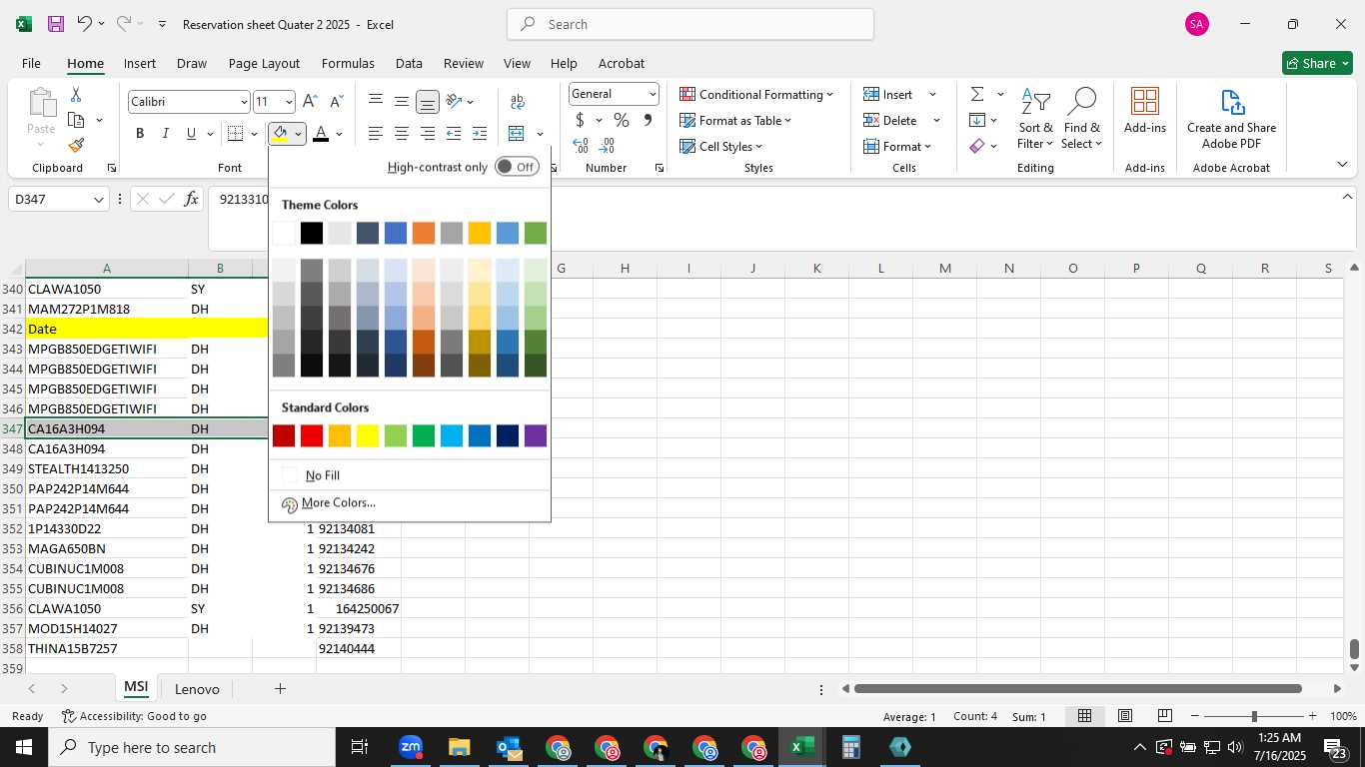Switch to the Insert tab
The width and height of the screenshot is (1365, 767).
tap(140, 63)
